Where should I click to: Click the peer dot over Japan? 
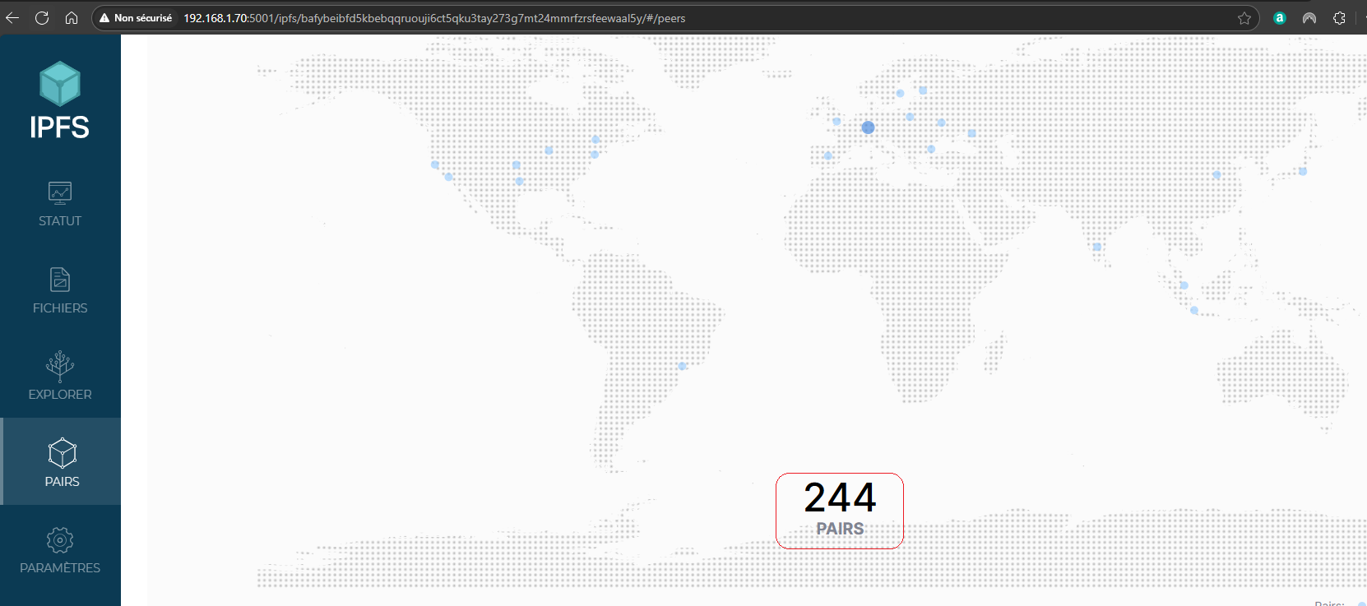point(1303,171)
